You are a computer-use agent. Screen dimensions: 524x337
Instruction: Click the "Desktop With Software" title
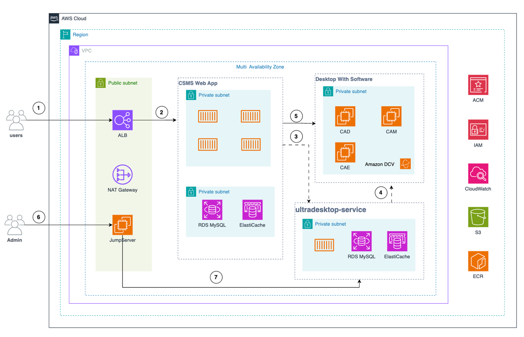pos(344,79)
